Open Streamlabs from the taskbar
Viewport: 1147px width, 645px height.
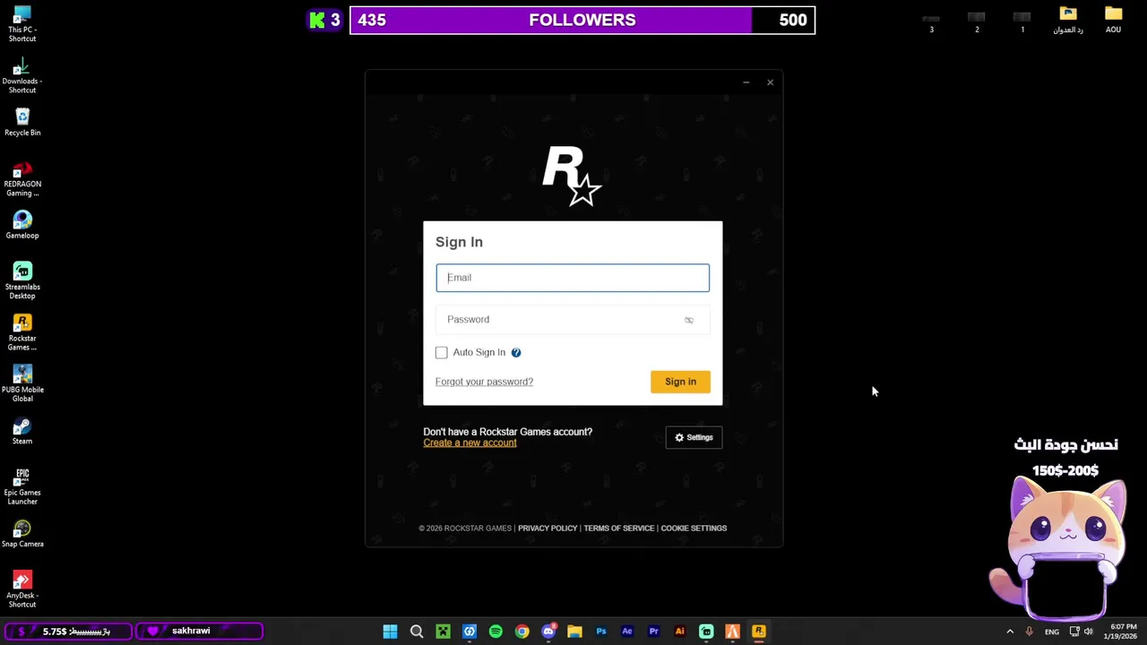[706, 632]
